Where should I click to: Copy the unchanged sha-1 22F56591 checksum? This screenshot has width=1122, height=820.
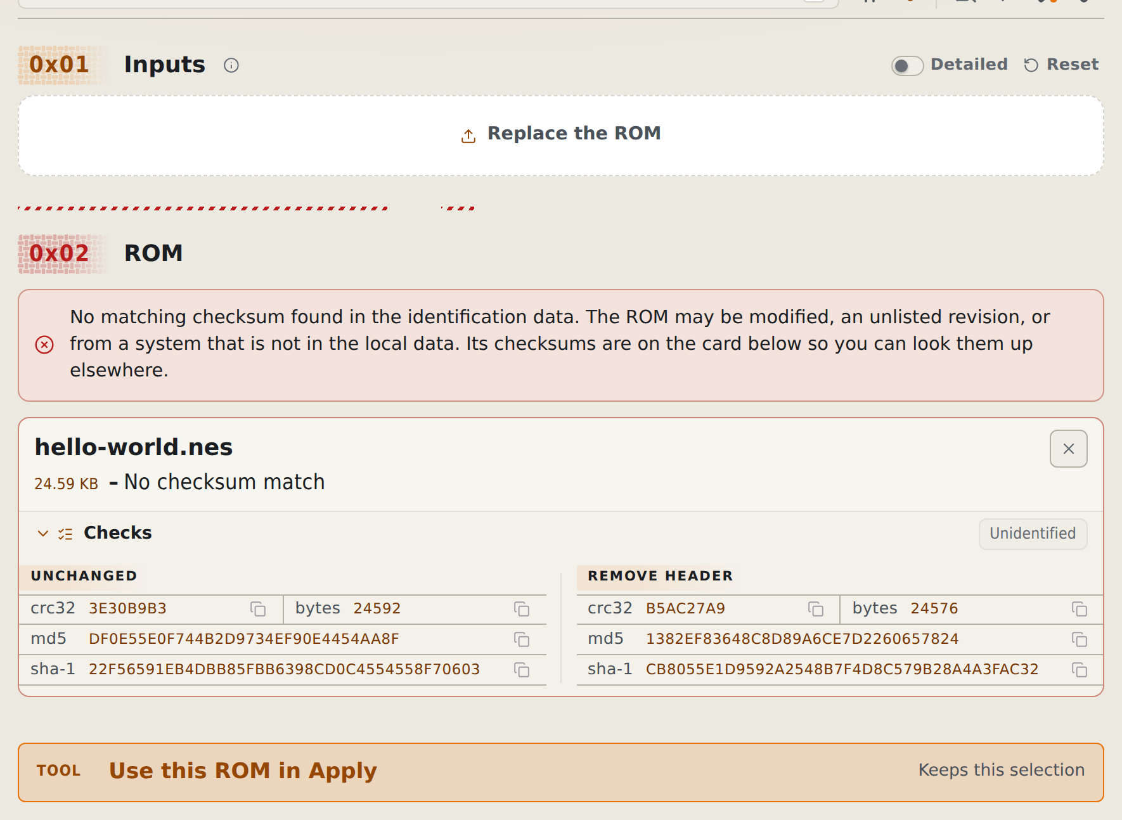coord(522,670)
